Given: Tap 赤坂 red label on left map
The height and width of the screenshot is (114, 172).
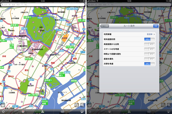Looking at the screenshot, I should pyautogui.click(x=4, y=56).
